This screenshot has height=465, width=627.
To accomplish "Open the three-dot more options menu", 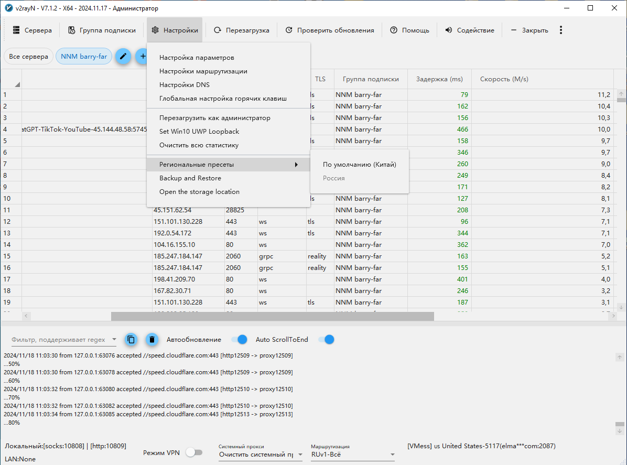I will [561, 30].
